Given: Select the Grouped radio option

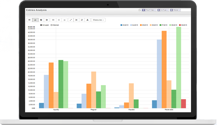Looking at the screenshot, I should [x=41, y=25].
